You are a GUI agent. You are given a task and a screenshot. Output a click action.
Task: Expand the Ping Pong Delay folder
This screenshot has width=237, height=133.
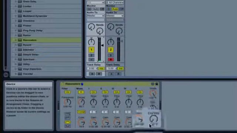[16, 30]
